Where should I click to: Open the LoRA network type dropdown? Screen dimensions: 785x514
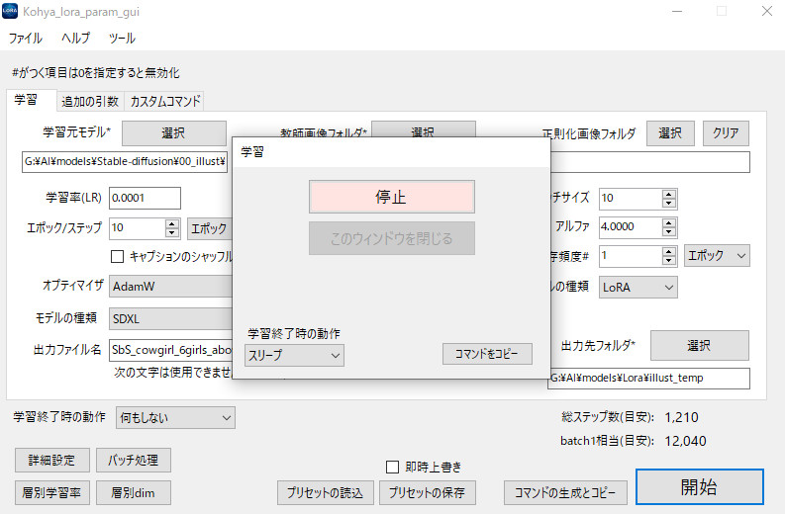pyautogui.click(x=638, y=287)
